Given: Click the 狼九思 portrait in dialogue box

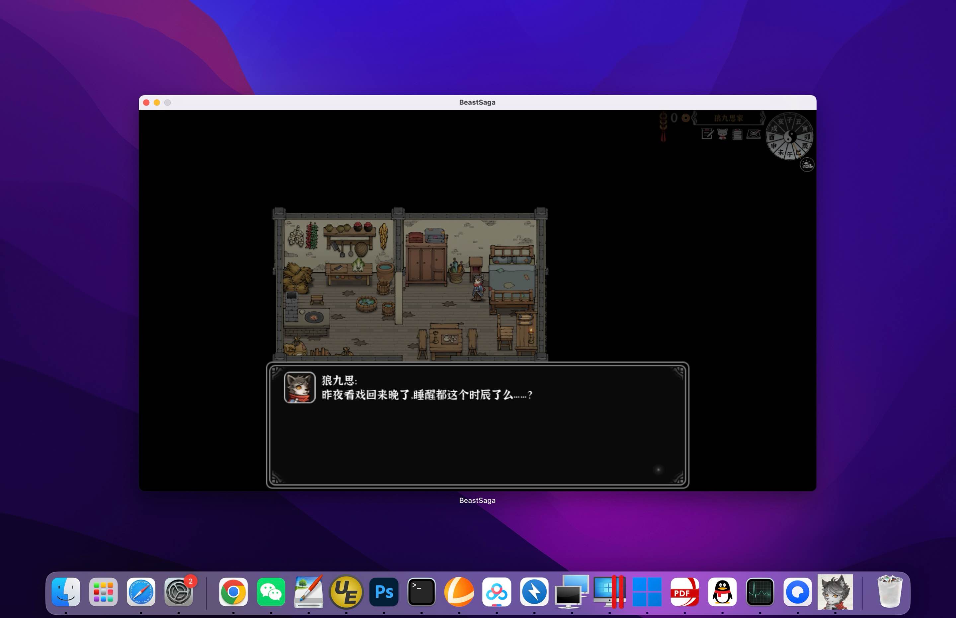Looking at the screenshot, I should click(x=299, y=387).
